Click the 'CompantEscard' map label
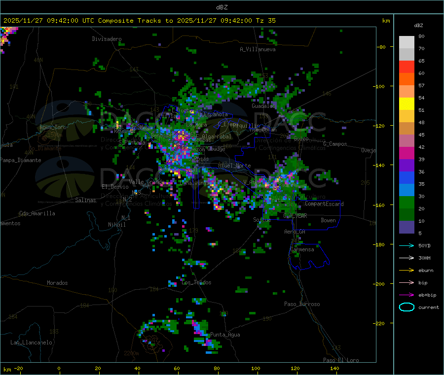444x375 pixels. (324, 204)
